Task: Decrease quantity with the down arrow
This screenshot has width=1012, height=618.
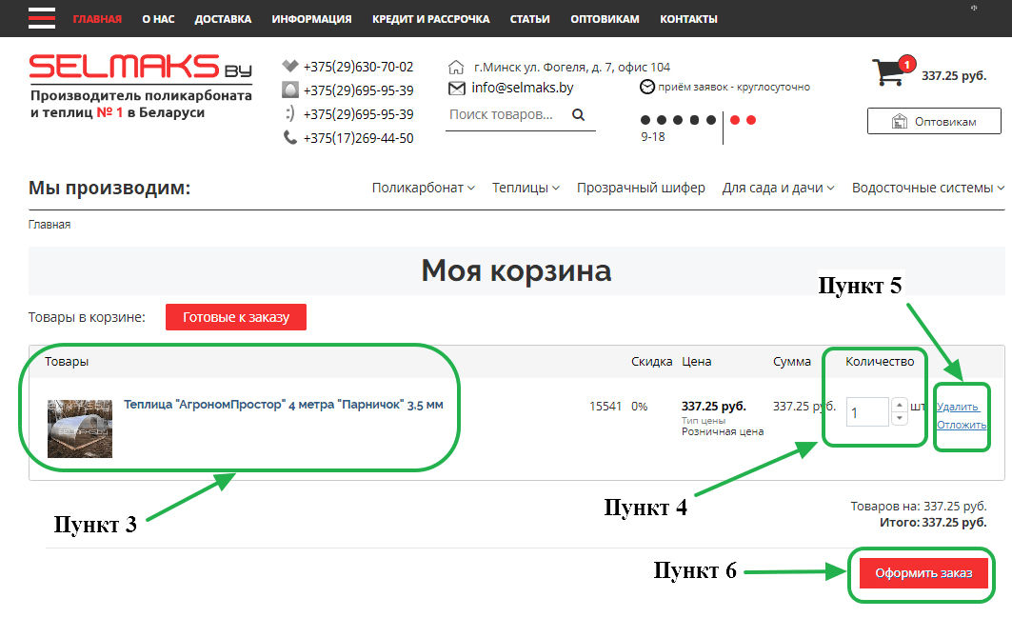Action: tap(899, 418)
